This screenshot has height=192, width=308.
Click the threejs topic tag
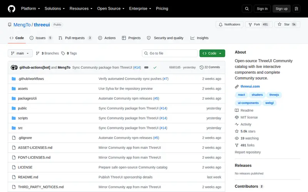click(274, 95)
